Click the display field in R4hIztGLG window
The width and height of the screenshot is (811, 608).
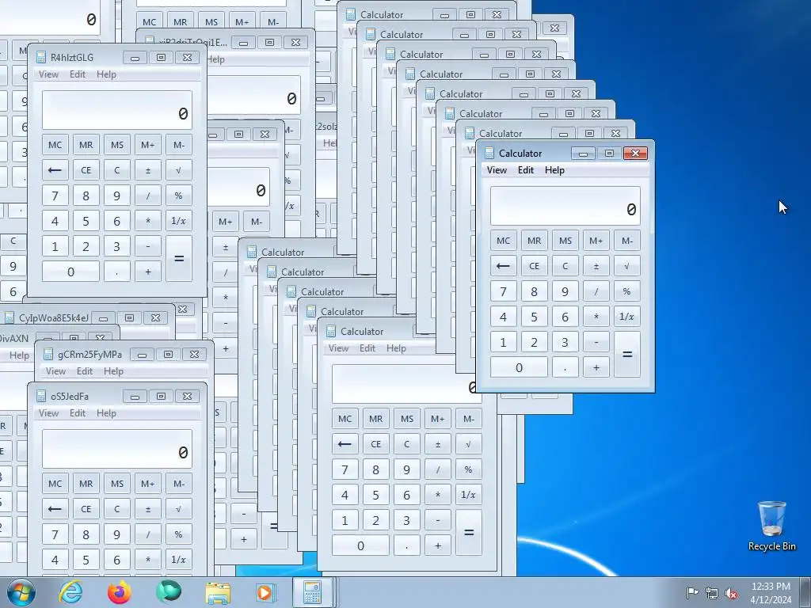tap(117, 110)
